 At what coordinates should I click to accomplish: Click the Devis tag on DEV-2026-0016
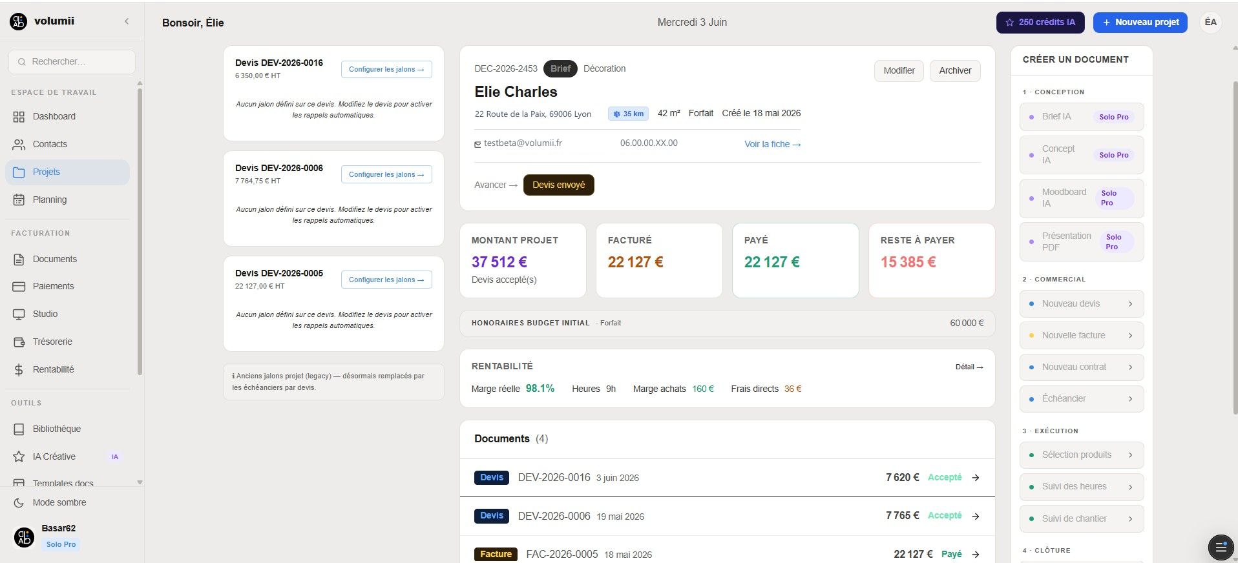[x=492, y=478]
